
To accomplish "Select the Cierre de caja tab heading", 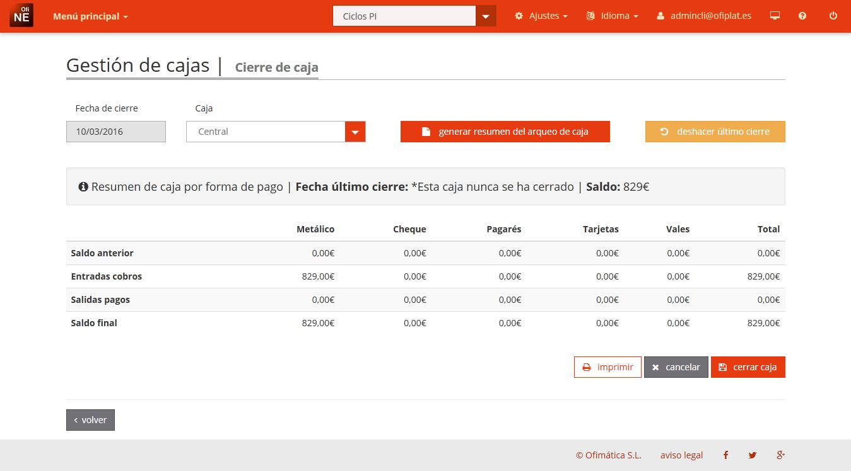I will (276, 67).
